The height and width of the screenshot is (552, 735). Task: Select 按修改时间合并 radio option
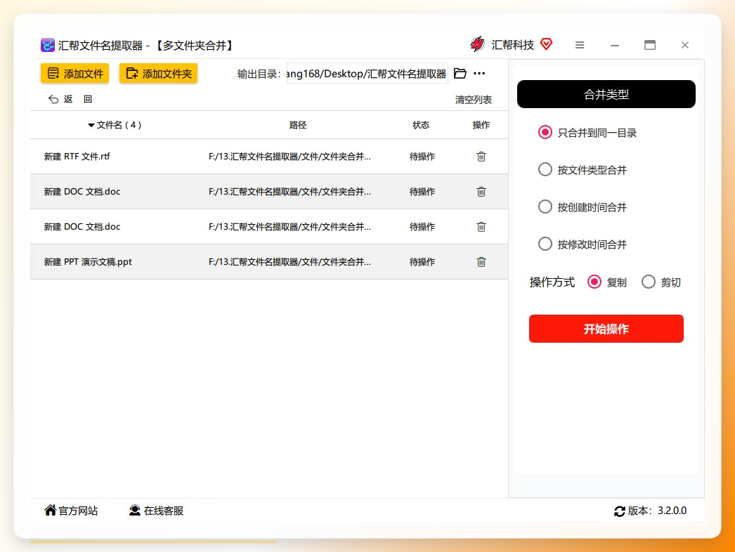pyautogui.click(x=545, y=244)
